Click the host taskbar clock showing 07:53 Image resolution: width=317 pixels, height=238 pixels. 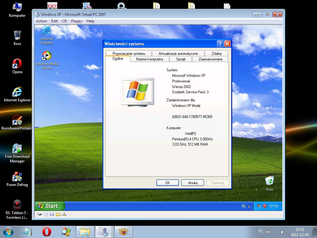[300, 232]
